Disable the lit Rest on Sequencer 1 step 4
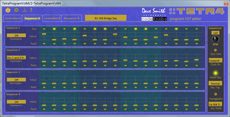Viewport: 230px width, 117px height. coord(75,29)
